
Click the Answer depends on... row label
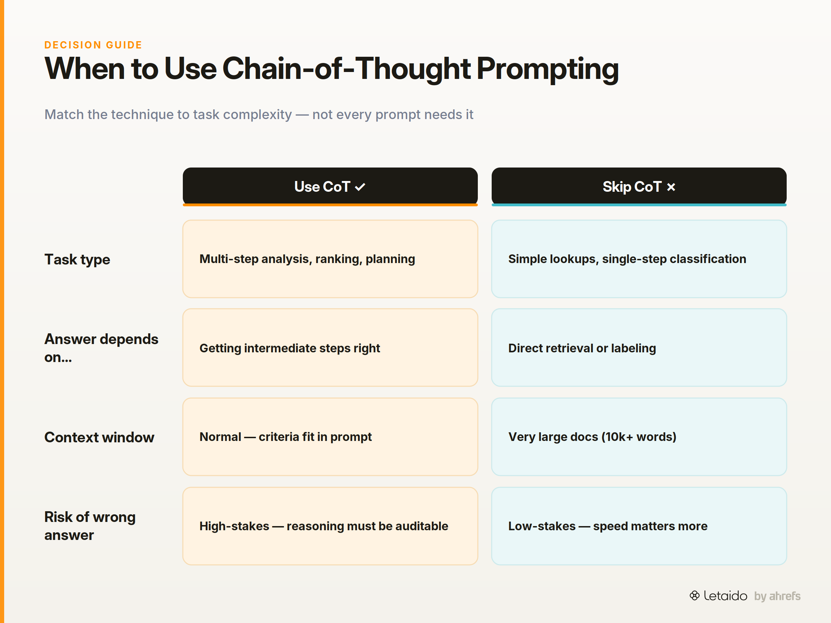(101, 348)
